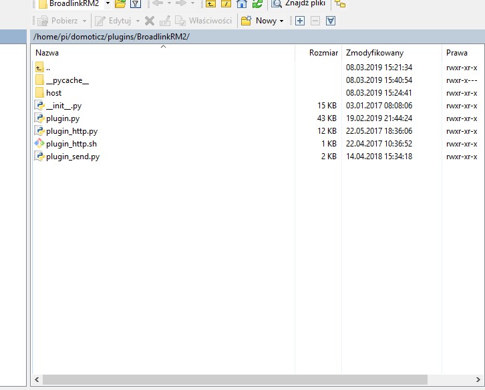This screenshot has width=485, height=390.
Task: Click date 14.04.2018 15:34:18
Action: click(379, 157)
